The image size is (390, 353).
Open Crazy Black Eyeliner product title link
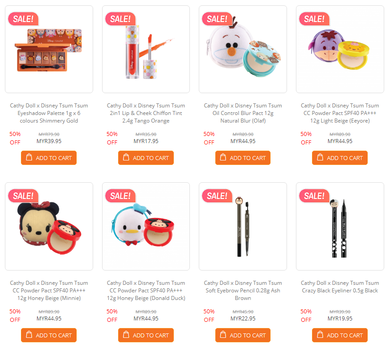340,287
